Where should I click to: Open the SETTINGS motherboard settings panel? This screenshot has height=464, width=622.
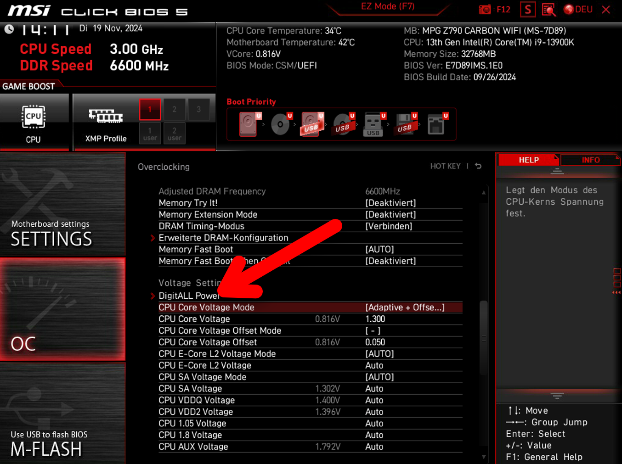click(62, 204)
